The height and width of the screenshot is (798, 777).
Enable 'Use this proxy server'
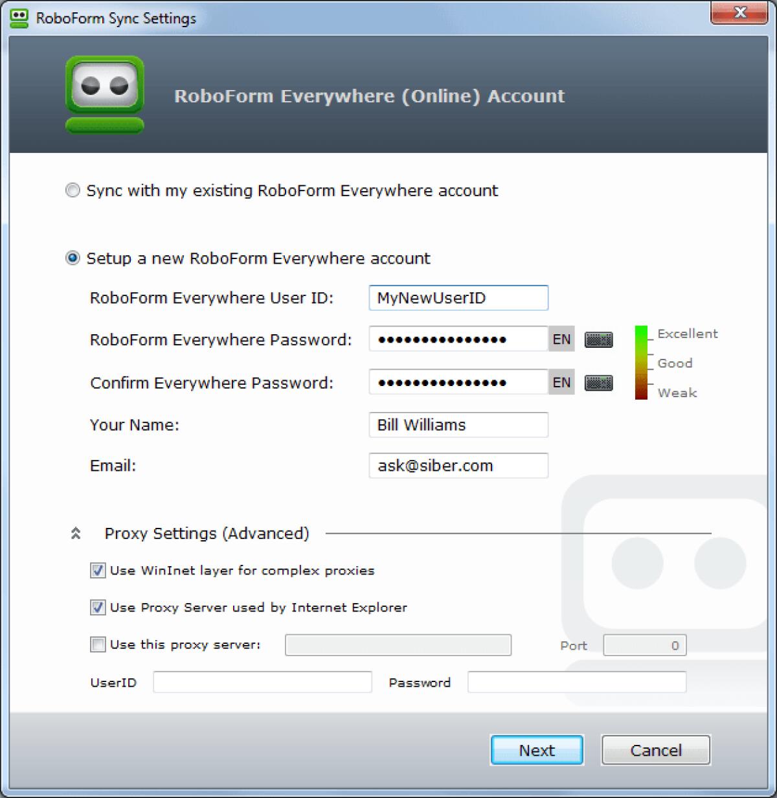[97, 644]
